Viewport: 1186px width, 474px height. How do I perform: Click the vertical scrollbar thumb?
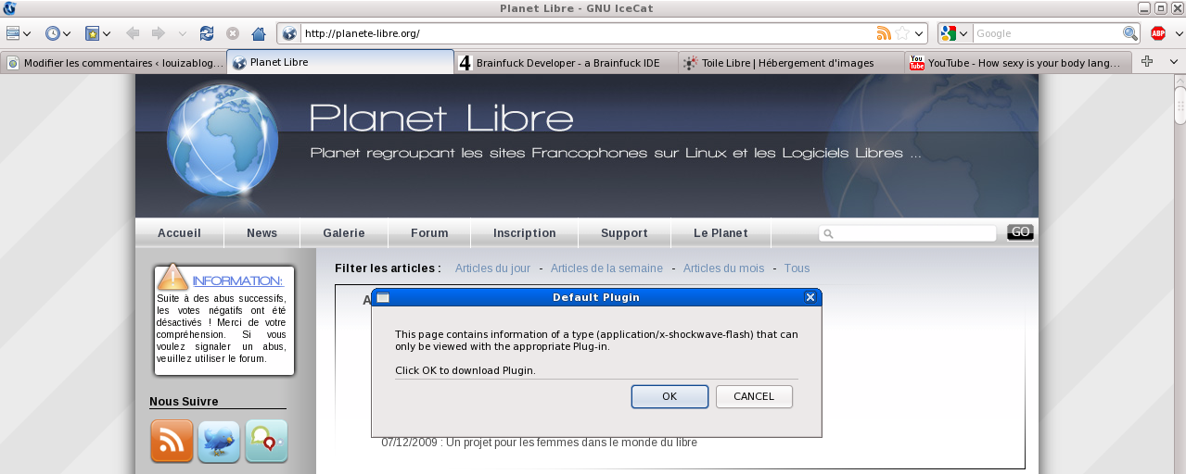[x=1180, y=107]
